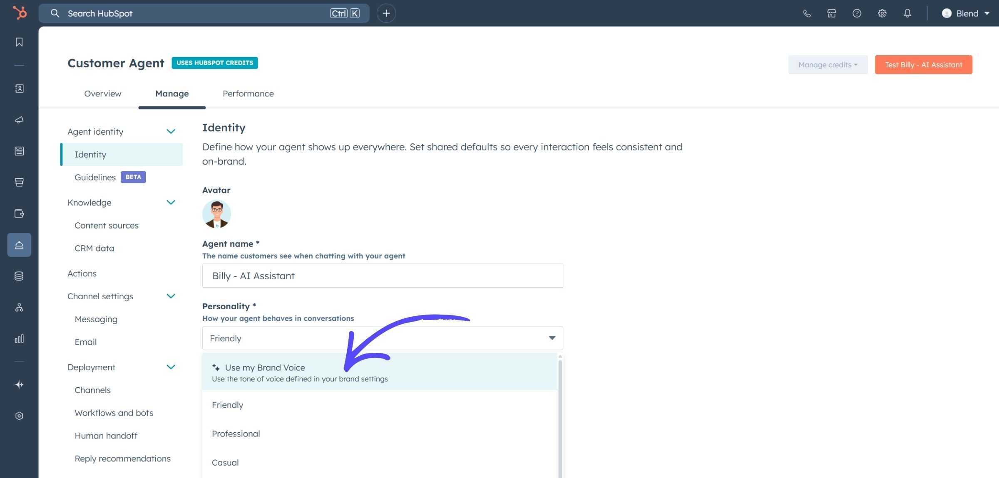Open the bookmarks icon at sidebar top
The height and width of the screenshot is (478, 999).
tap(19, 42)
